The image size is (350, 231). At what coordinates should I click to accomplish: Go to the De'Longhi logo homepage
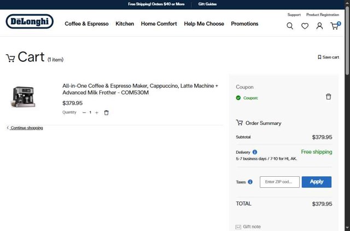[x=30, y=21]
